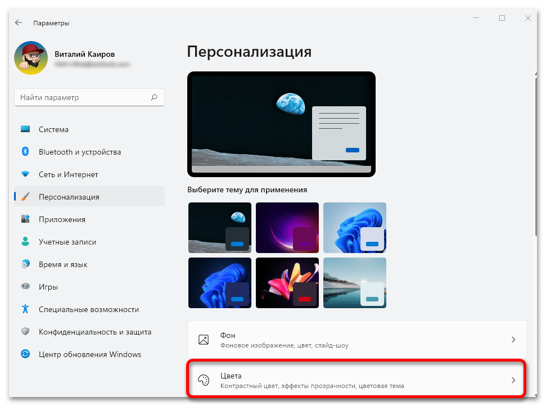
Task: Click the Учетные записи person icon
Action: 25,242
